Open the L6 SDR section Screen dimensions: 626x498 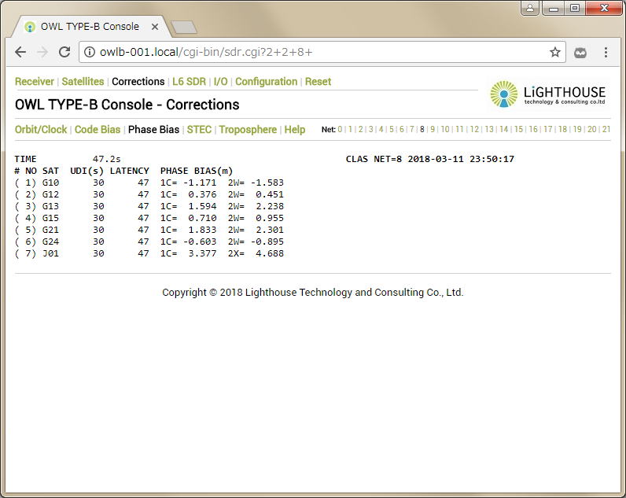click(190, 82)
